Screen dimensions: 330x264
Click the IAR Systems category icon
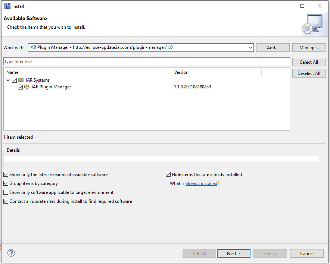point(21,80)
